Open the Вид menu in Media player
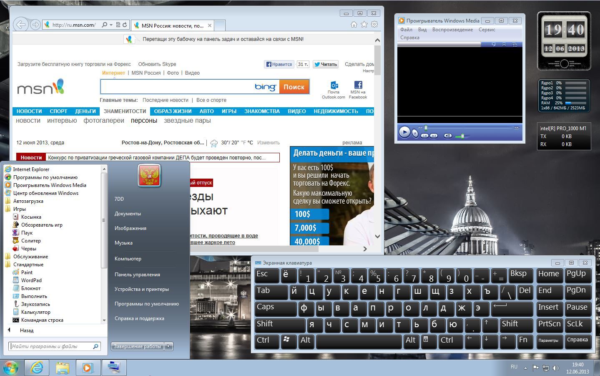 pyautogui.click(x=422, y=30)
